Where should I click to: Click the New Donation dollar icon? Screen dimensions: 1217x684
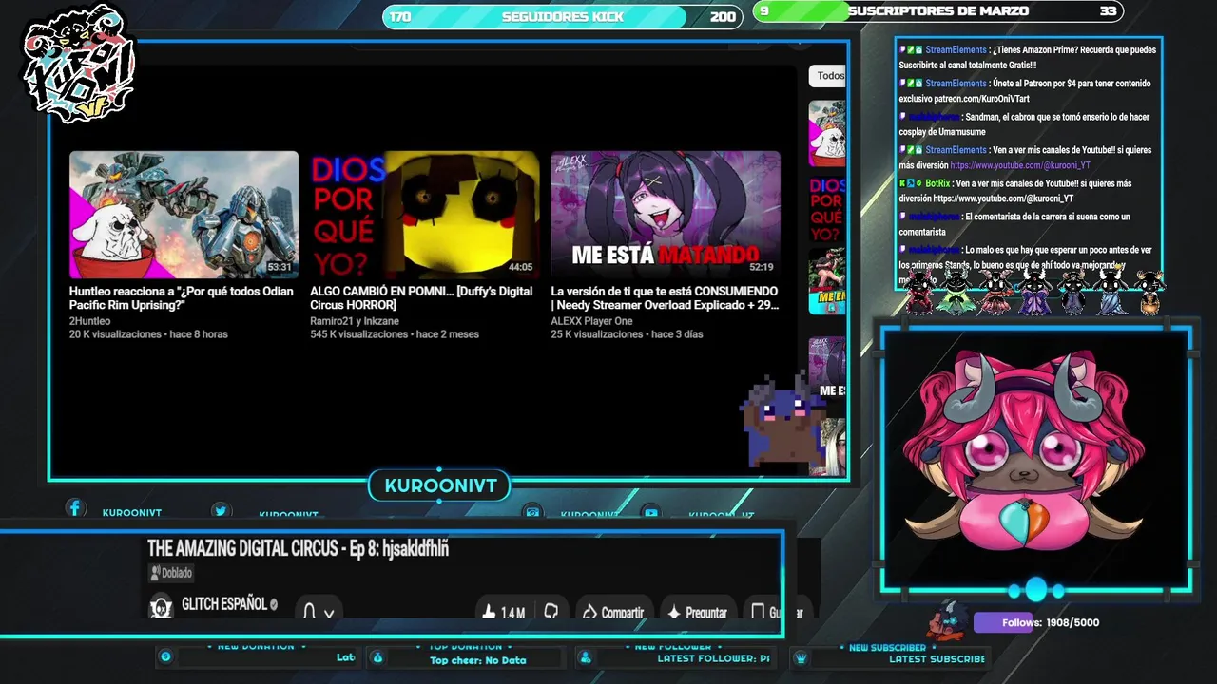[x=165, y=656]
